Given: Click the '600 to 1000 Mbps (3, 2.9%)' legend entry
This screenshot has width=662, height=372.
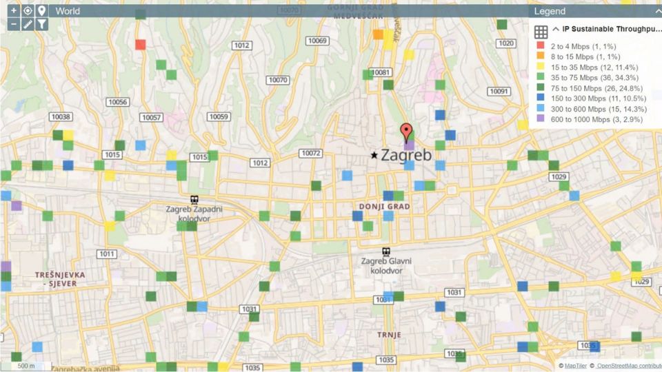Looking at the screenshot, I should tap(596, 119).
